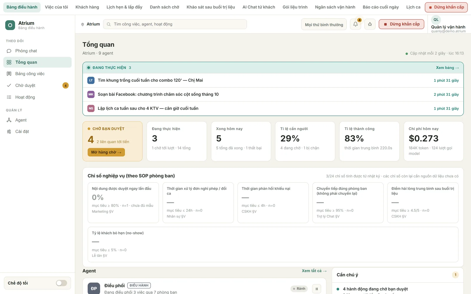Click the Atrium logo icon in the sidebar
This screenshot has height=294, width=471.
[10, 25]
